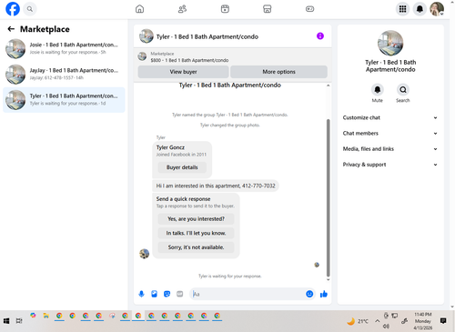This screenshot has width=455, height=332.
Task: Expand the Privacy & support section
Action: tap(390, 165)
